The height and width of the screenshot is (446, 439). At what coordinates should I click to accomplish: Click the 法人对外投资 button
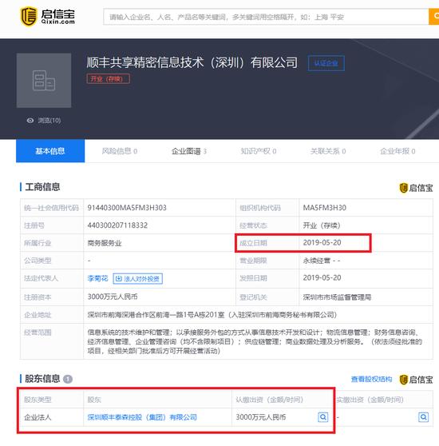(138, 278)
